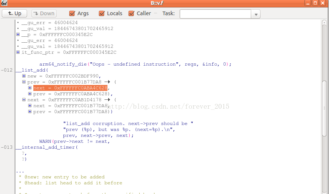Collapse the prev = 0xFFFFFFC001B77DA8 node
The height and width of the screenshot is (194, 329).
click(x=24, y=82)
